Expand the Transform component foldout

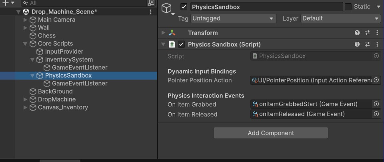[163, 33]
